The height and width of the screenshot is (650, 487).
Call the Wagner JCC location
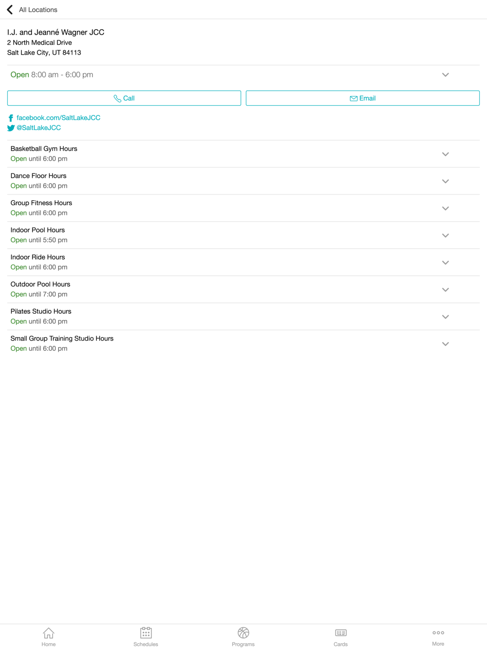(x=124, y=98)
